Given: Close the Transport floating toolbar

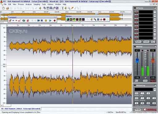Looking at the screenshot, I should [x=55, y=17].
